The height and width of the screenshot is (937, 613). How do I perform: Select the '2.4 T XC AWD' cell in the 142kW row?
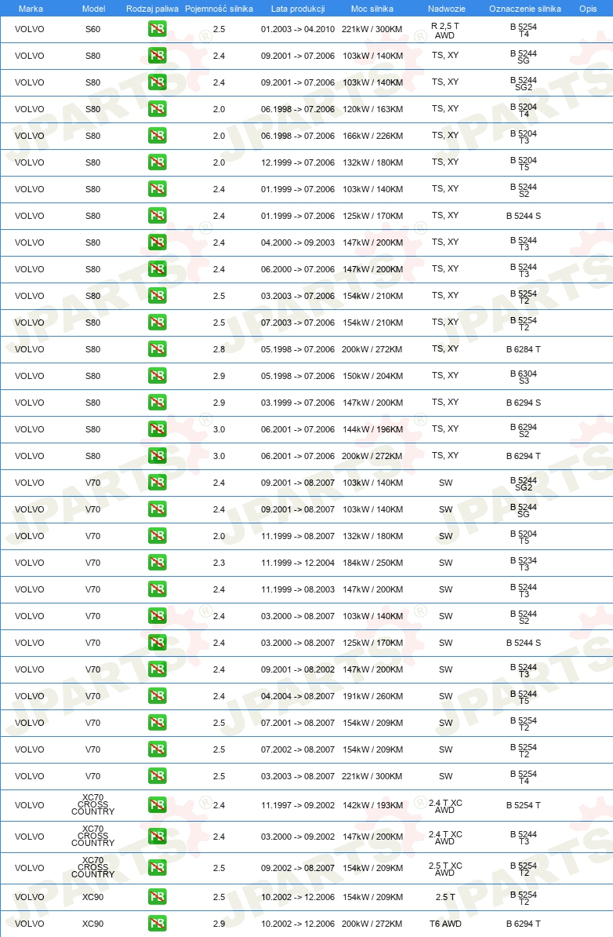445,806
